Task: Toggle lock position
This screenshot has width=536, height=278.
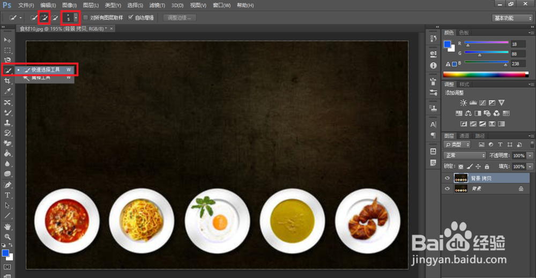Action: [x=478, y=166]
